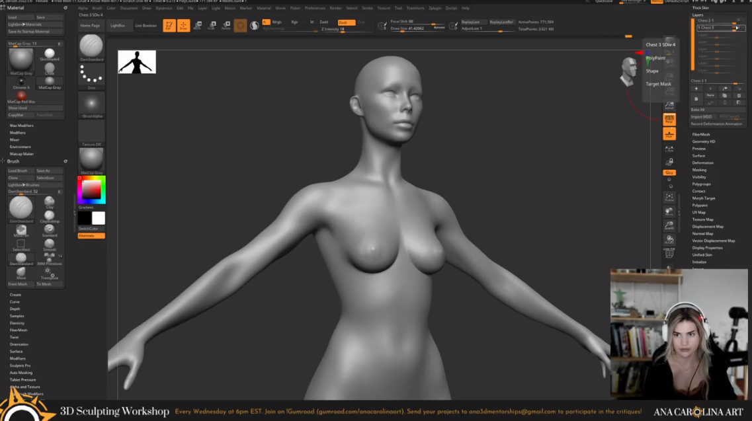Viewport: 752px width, 421px height.
Task: Open the Render menu
Action: pyautogui.click(x=336, y=8)
